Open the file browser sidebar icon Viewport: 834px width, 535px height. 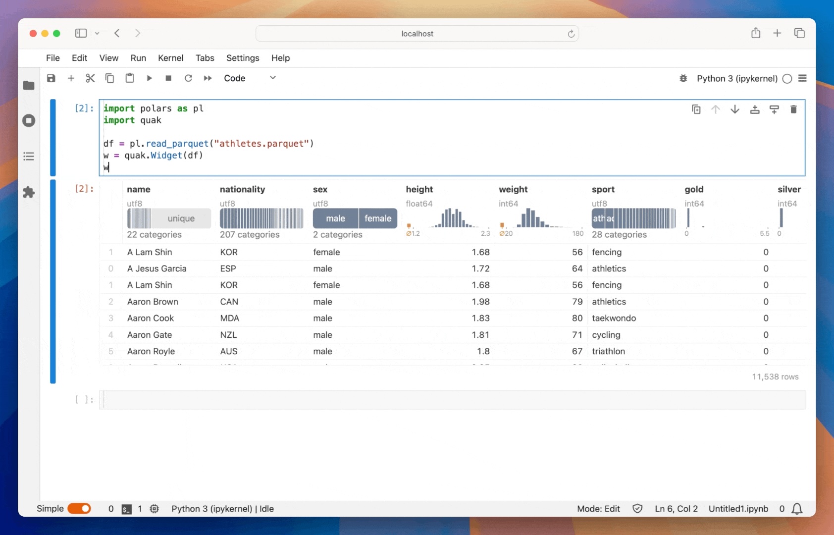point(29,85)
